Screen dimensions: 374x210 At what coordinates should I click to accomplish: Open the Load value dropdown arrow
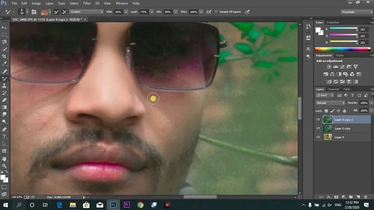coord(151,12)
